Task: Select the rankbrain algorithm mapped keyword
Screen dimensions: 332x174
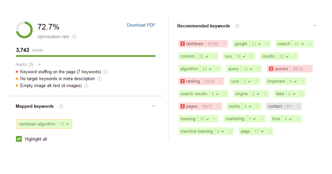Action: (44, 124)
